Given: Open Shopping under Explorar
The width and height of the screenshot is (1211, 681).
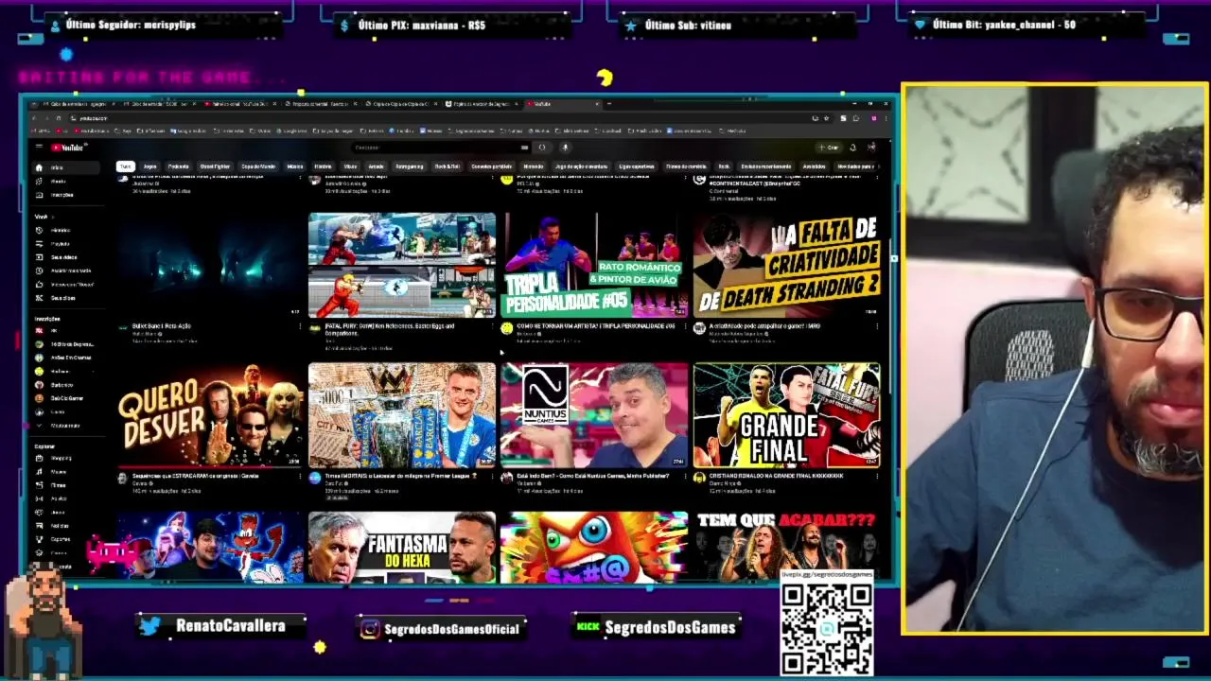Looking at the screenshot, I should tap(68, 458).
